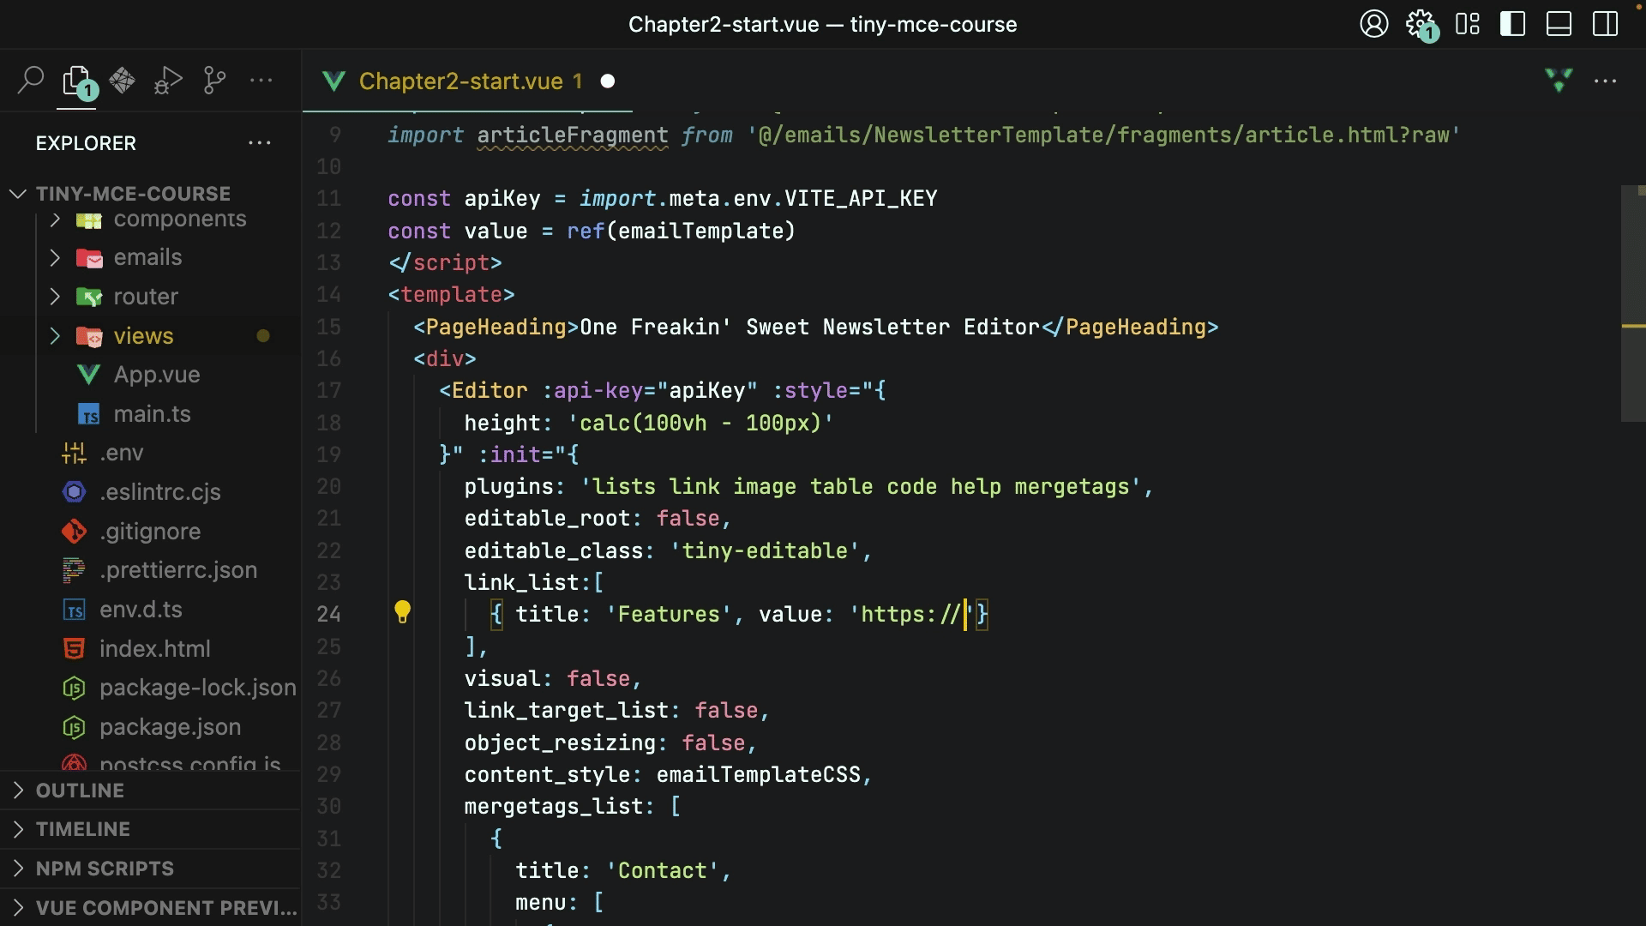Open editor more actions ellipsis
Screen dimensions: 1646x926
tap(1605, 81)
